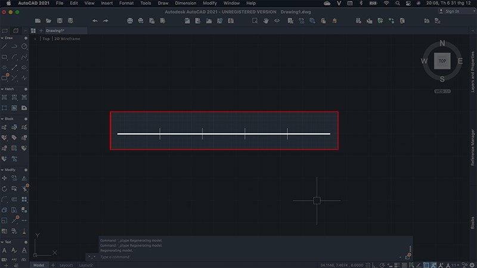The image size is (477, 268).
Task: Click the Open file folder icon
Action: [x=49, y=21]
